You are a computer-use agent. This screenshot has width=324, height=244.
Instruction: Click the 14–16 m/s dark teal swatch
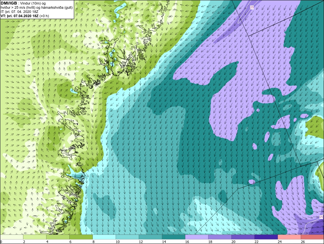click(174, 237)
